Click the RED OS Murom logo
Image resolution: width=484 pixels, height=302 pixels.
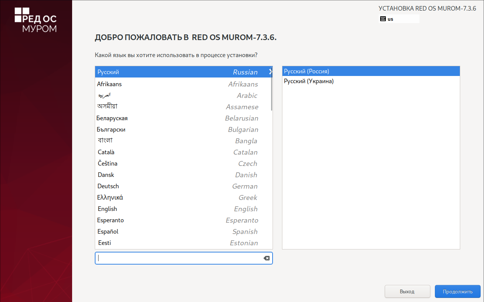pyautogui.click(x=36, y=20)
